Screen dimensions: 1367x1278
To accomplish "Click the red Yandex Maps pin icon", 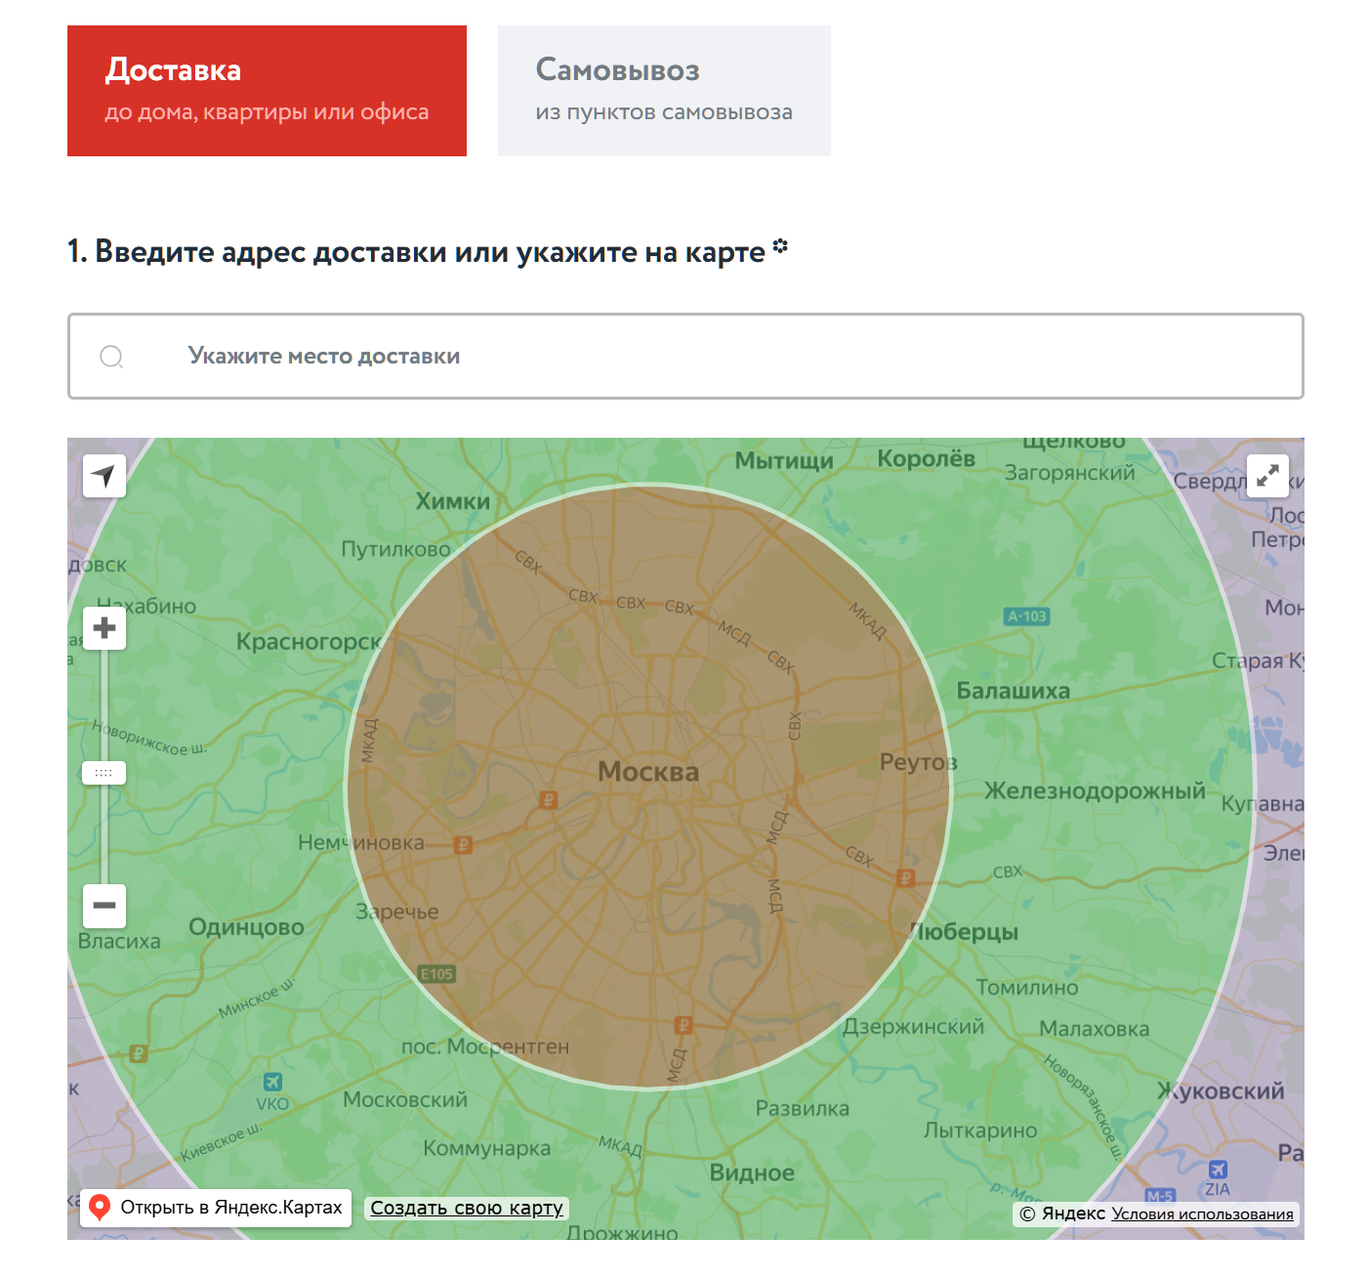I will pyautogui.click(x=100, y=1208).
